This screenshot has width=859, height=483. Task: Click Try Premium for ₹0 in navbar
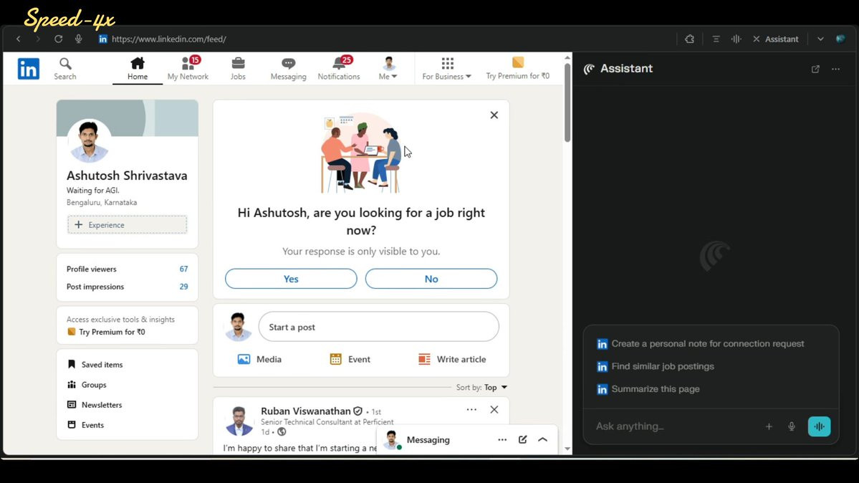[x=518, y=69]
